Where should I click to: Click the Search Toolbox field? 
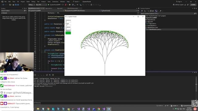point(13,11)
